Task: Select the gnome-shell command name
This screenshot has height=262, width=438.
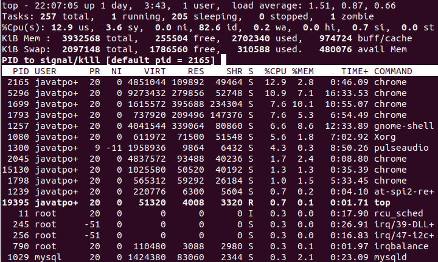Action: coord(404,126)
